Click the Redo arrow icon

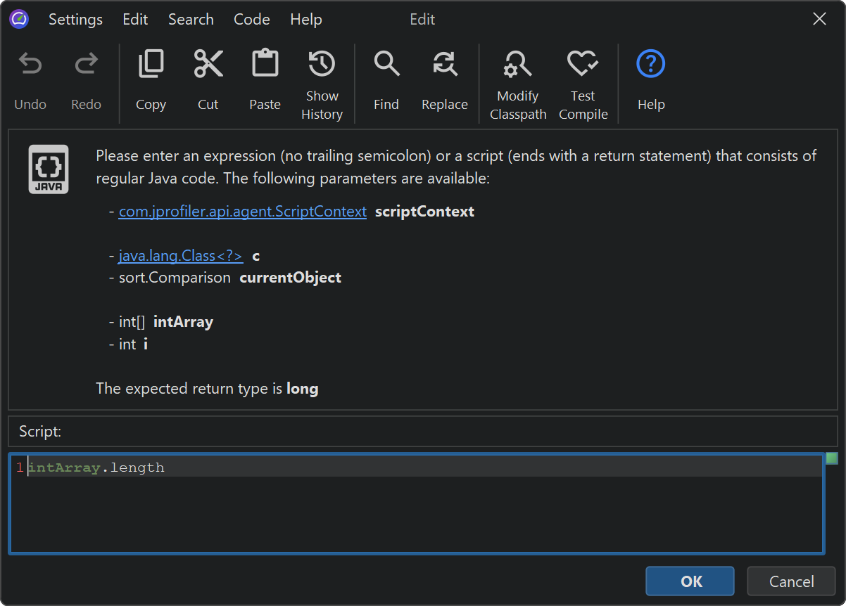click(x=86, y=65)
